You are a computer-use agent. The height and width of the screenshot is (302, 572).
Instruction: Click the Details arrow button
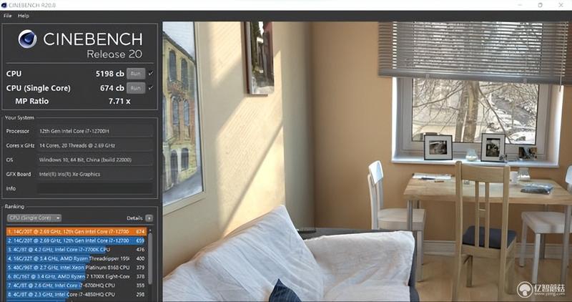coord(149,218)
